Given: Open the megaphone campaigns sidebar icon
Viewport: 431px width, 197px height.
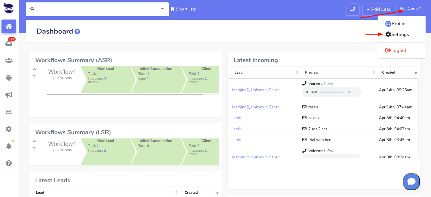Looking at the screenshot, I should [x=9, y=95].
